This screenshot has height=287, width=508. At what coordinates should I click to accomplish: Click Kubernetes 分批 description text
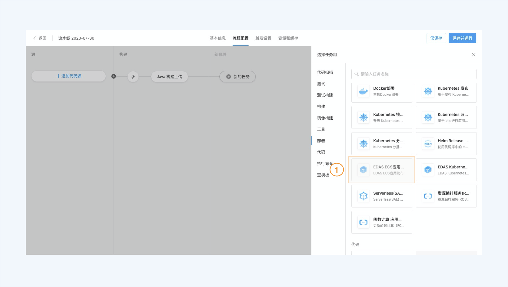[388, 147]
